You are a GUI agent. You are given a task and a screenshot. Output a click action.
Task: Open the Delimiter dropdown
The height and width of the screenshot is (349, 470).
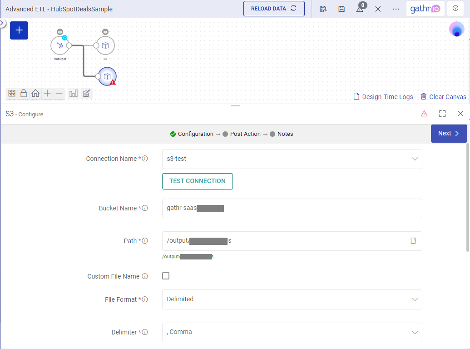tap(292, 332)
